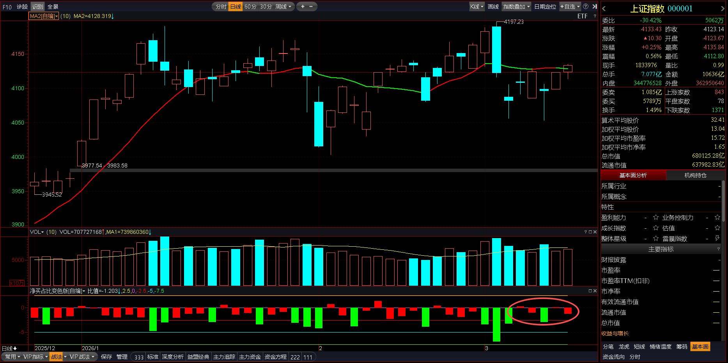
Task: Expand the 指数叠加 dropdown
Action: click(517, 7)
